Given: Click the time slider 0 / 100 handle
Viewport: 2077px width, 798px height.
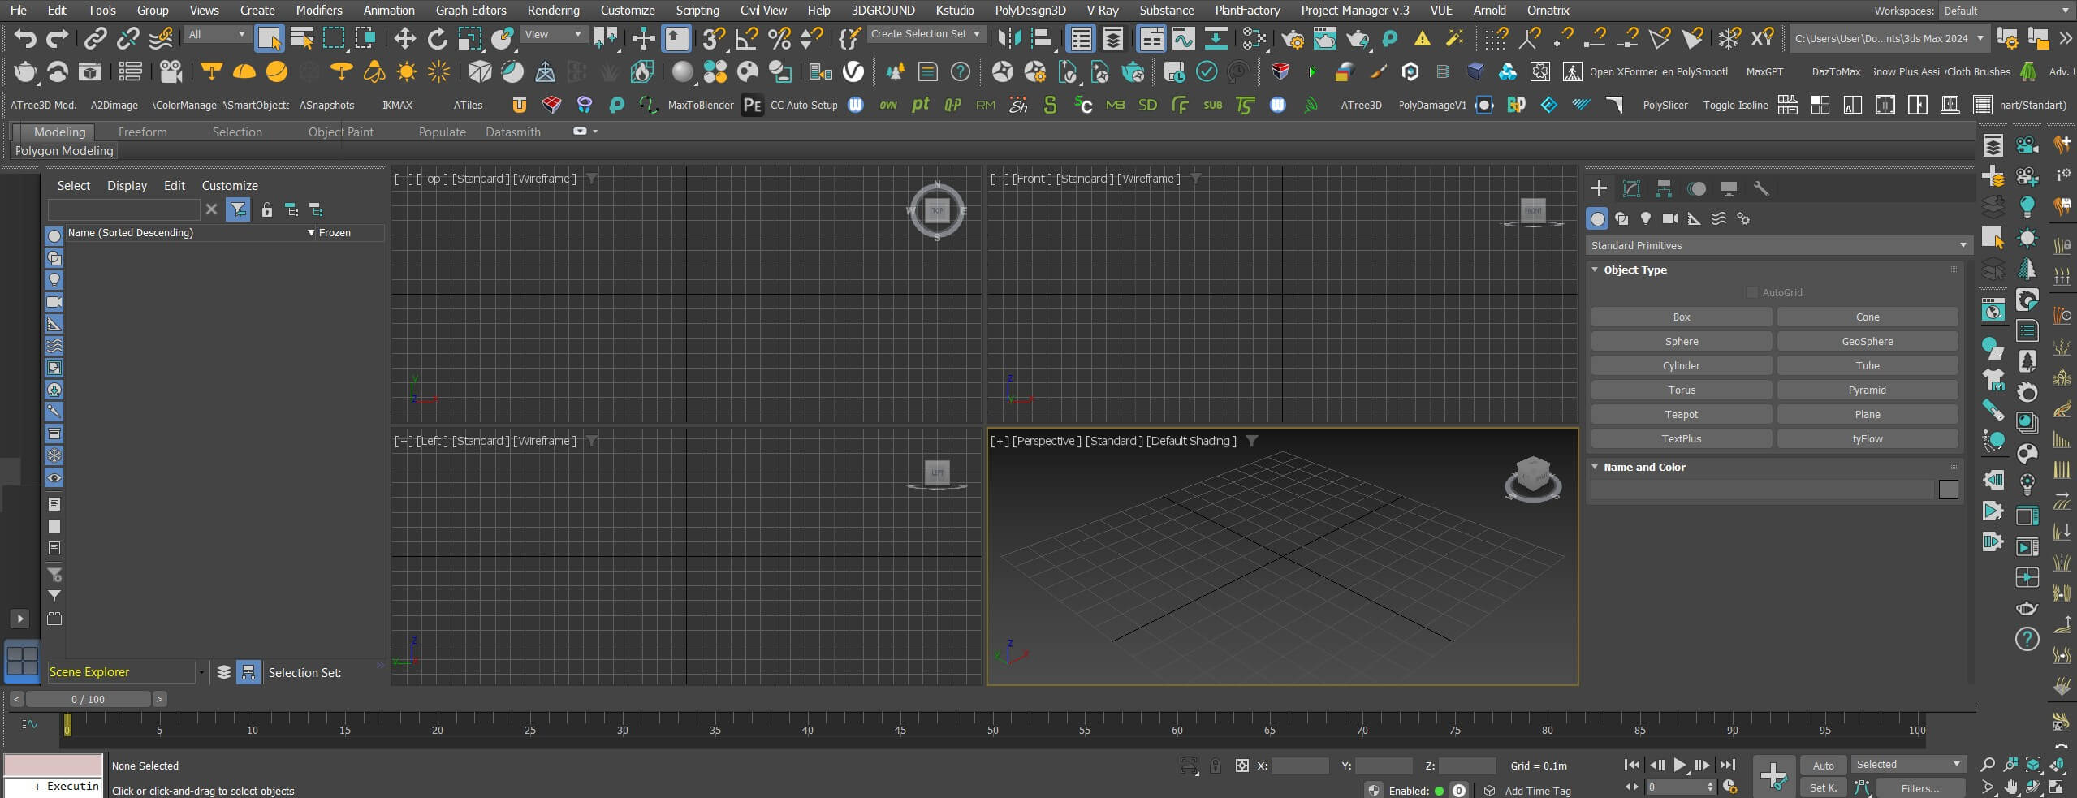Looking at the screenshot, I should [88, 699].
